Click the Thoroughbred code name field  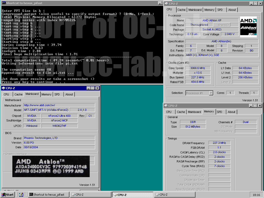click(199, 25)
